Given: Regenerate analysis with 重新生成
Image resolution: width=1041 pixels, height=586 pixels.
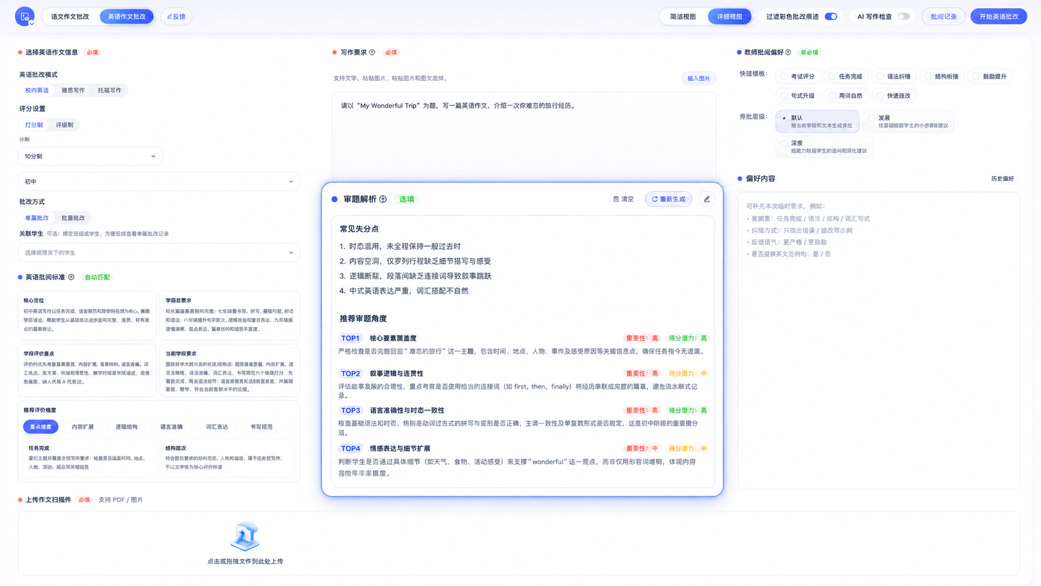Looking at the screenshot, I should pos(669,199).
